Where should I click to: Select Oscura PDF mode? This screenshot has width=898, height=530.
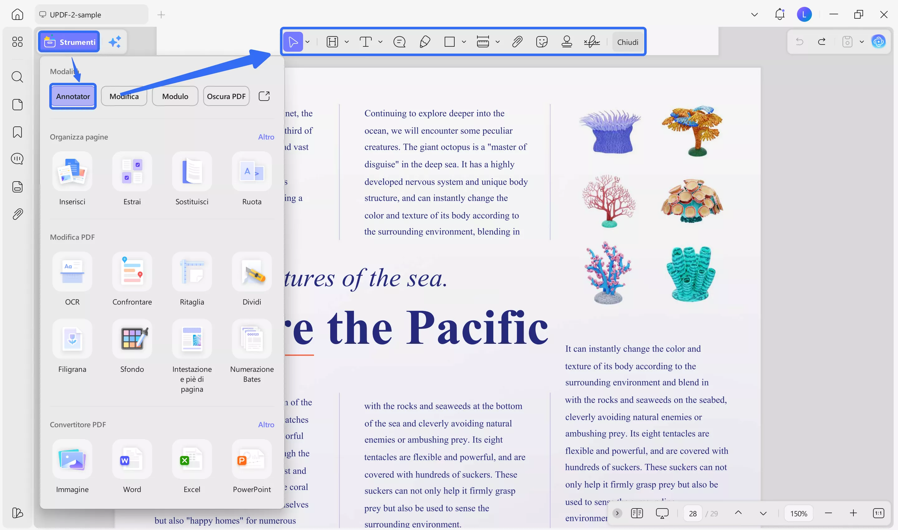(226, 97)
